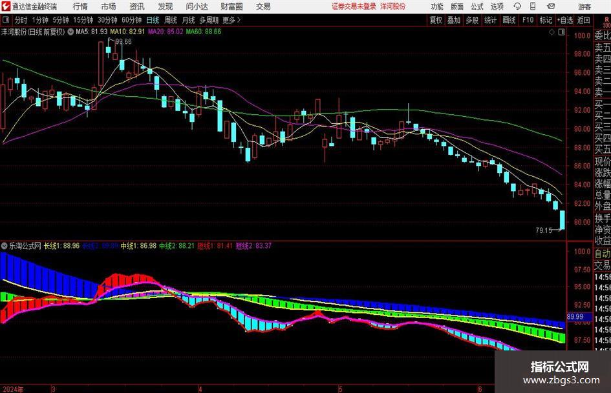
Task: Click the 89.99 value tag on indicator axis
Action: 575,317
